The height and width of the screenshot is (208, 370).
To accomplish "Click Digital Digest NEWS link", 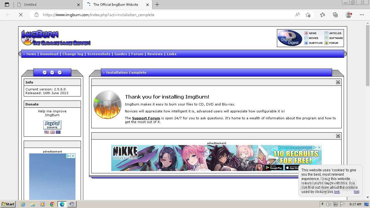I will pos(310,33).
